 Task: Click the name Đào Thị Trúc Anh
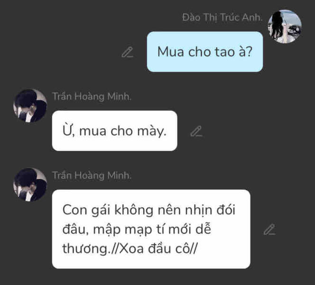coord(222,18)
